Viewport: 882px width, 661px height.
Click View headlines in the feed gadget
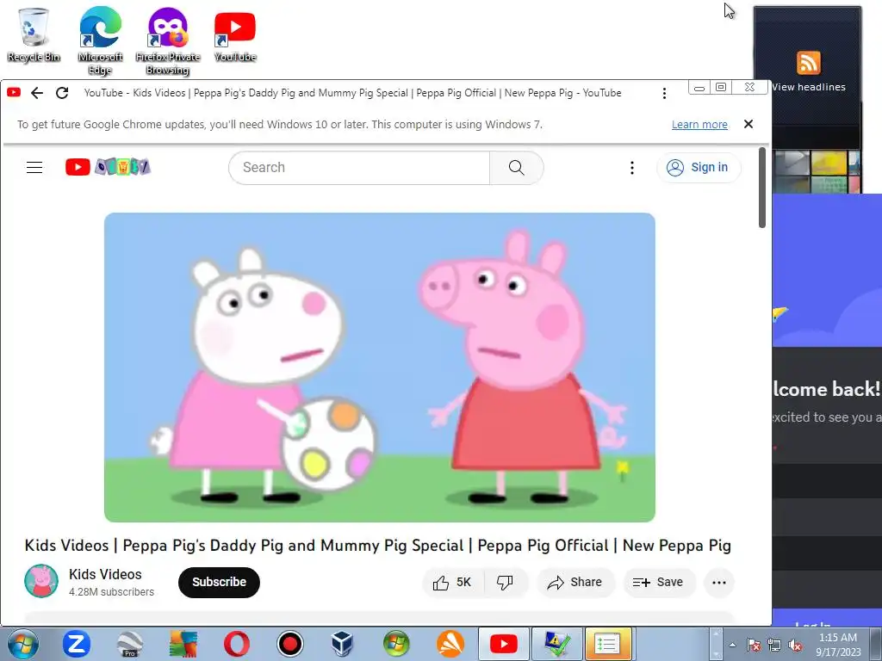(808, 87)
